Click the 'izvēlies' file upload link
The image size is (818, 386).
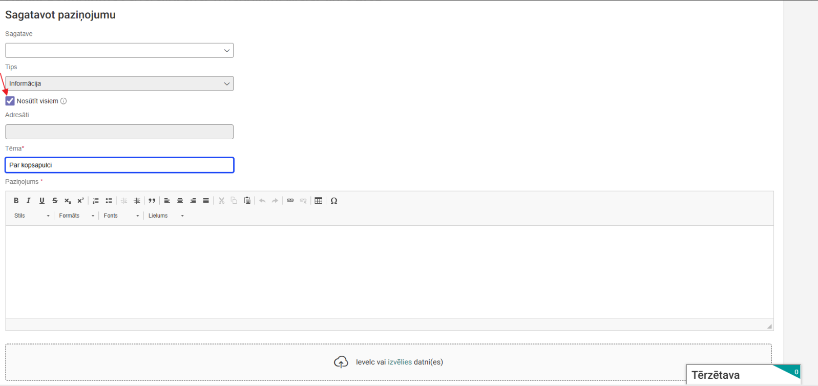400,362
